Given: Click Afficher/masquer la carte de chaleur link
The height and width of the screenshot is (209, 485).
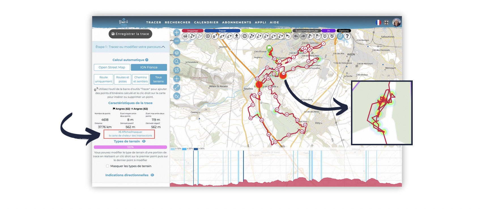Looking at the screenshot, I should pyautogui.click(x=130, y=134).
